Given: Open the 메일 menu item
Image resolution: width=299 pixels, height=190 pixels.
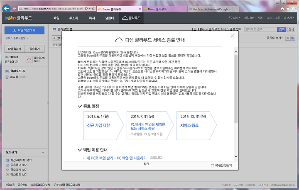Looking at the screenshot, I should [56, 18].
